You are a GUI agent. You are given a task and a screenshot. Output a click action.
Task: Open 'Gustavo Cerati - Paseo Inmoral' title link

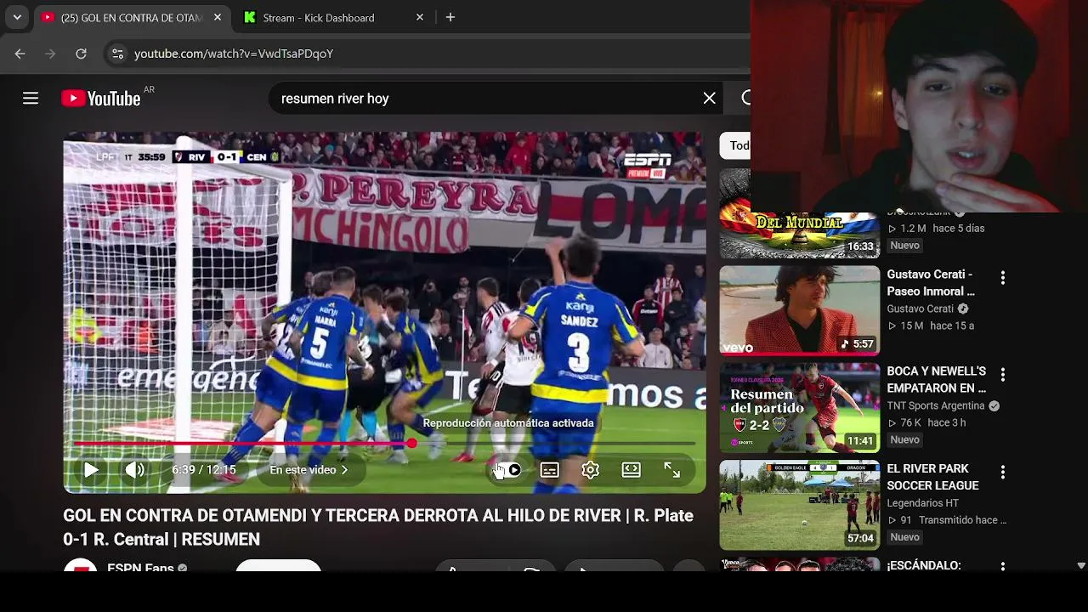(931, 283)
